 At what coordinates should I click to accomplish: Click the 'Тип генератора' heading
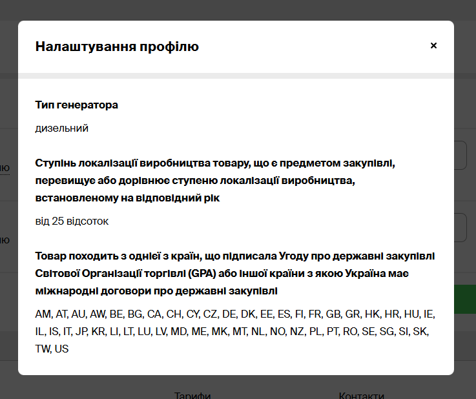pos(77,105)
